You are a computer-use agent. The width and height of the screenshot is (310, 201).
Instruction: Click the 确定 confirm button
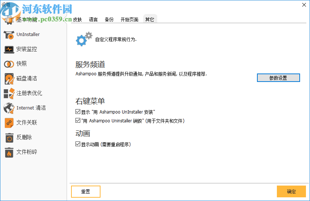click(291, 191)
